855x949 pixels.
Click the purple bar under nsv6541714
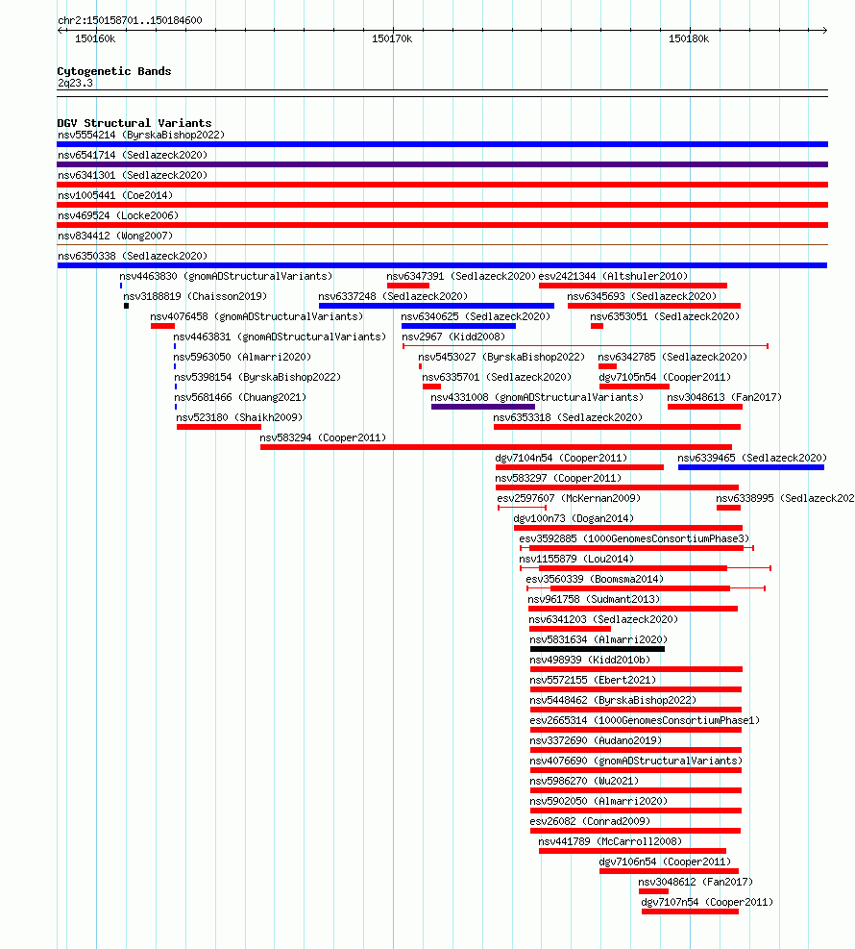[443, 164]
